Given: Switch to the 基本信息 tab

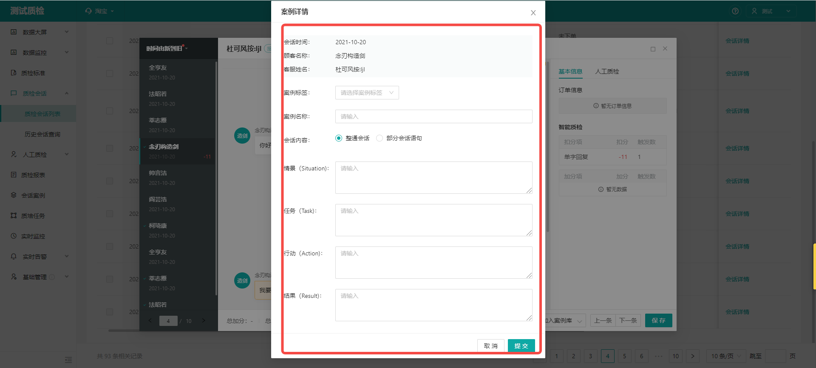Looking at the screenshot, I should [x=570, y=71].
